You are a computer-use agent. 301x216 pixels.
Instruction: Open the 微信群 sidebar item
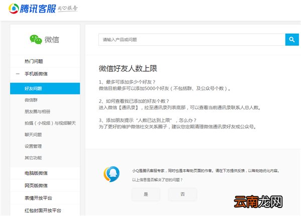pos(31,100)
